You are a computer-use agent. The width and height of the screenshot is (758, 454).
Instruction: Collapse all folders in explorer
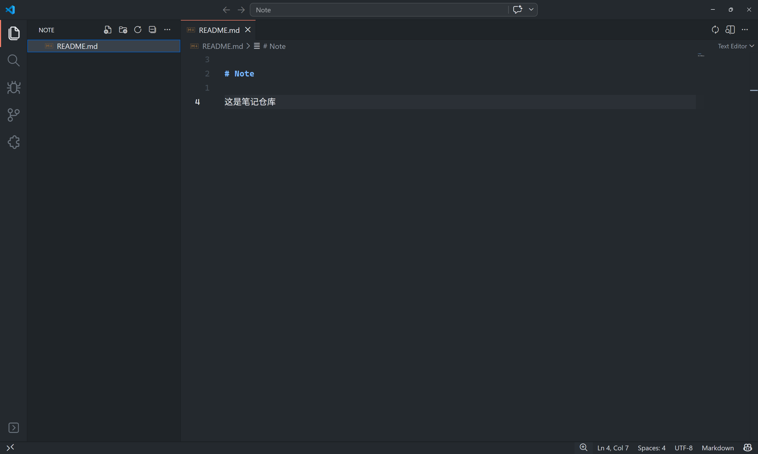tap(152, 30)
